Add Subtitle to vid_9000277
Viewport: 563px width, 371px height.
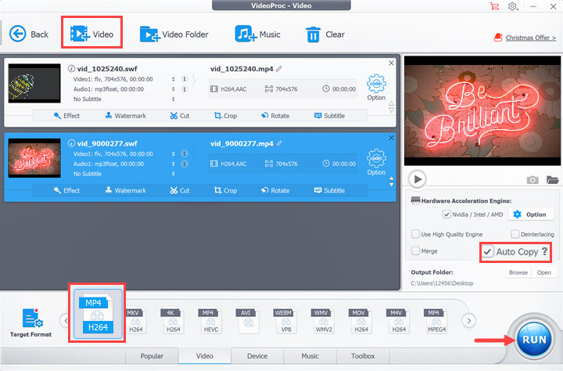click(x=330, y=190)
